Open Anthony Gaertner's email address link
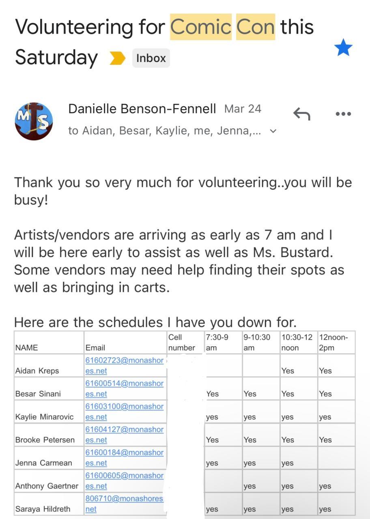The image size is (370, 519). tap(124, 481)
